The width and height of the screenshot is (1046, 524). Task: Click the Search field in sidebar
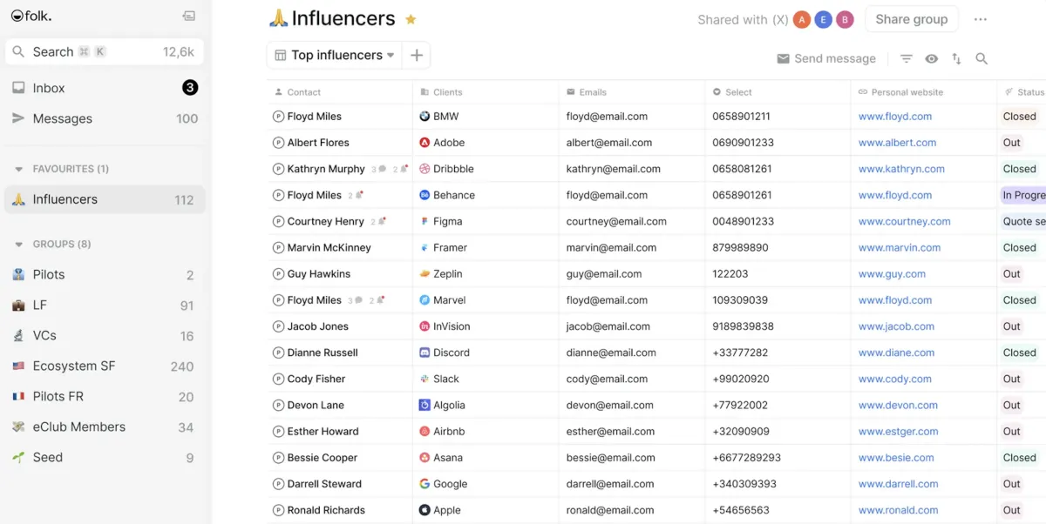pos(105,51)
